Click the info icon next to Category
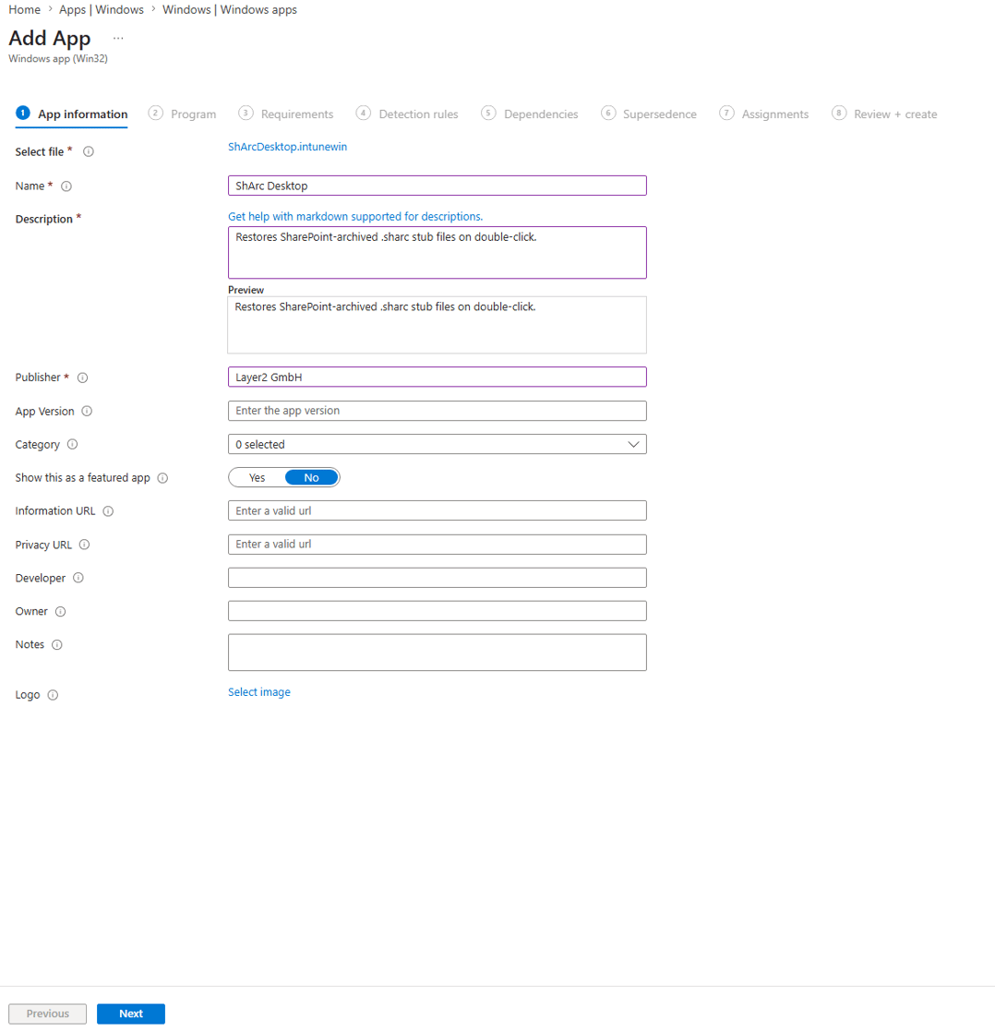 [72, 445]
